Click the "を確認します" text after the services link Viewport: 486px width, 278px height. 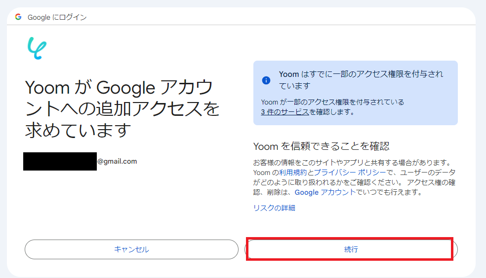[332, 112]
